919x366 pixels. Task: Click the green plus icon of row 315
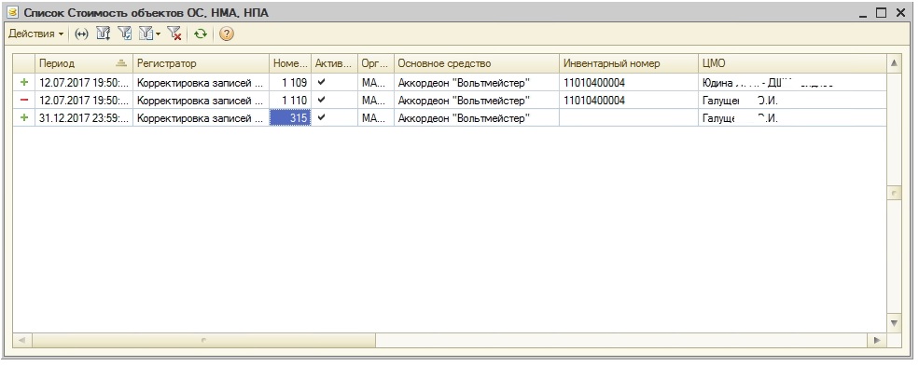click(x=24, y=117)
